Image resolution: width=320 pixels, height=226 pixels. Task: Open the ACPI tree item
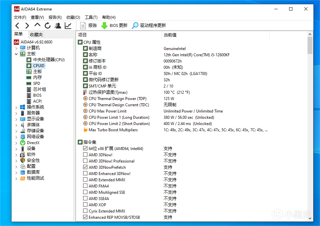(x=37, y=101)
